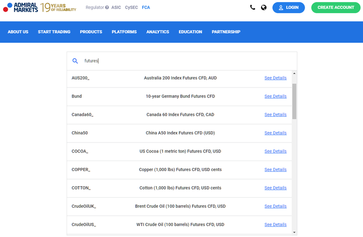Click 'Canada 60 Index Futures CFD, CAD'
Viewport: 363px width, 237px height.
[x=180, y=115]
